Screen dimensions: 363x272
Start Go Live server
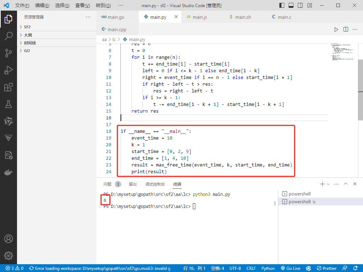[x=290, y=268]
